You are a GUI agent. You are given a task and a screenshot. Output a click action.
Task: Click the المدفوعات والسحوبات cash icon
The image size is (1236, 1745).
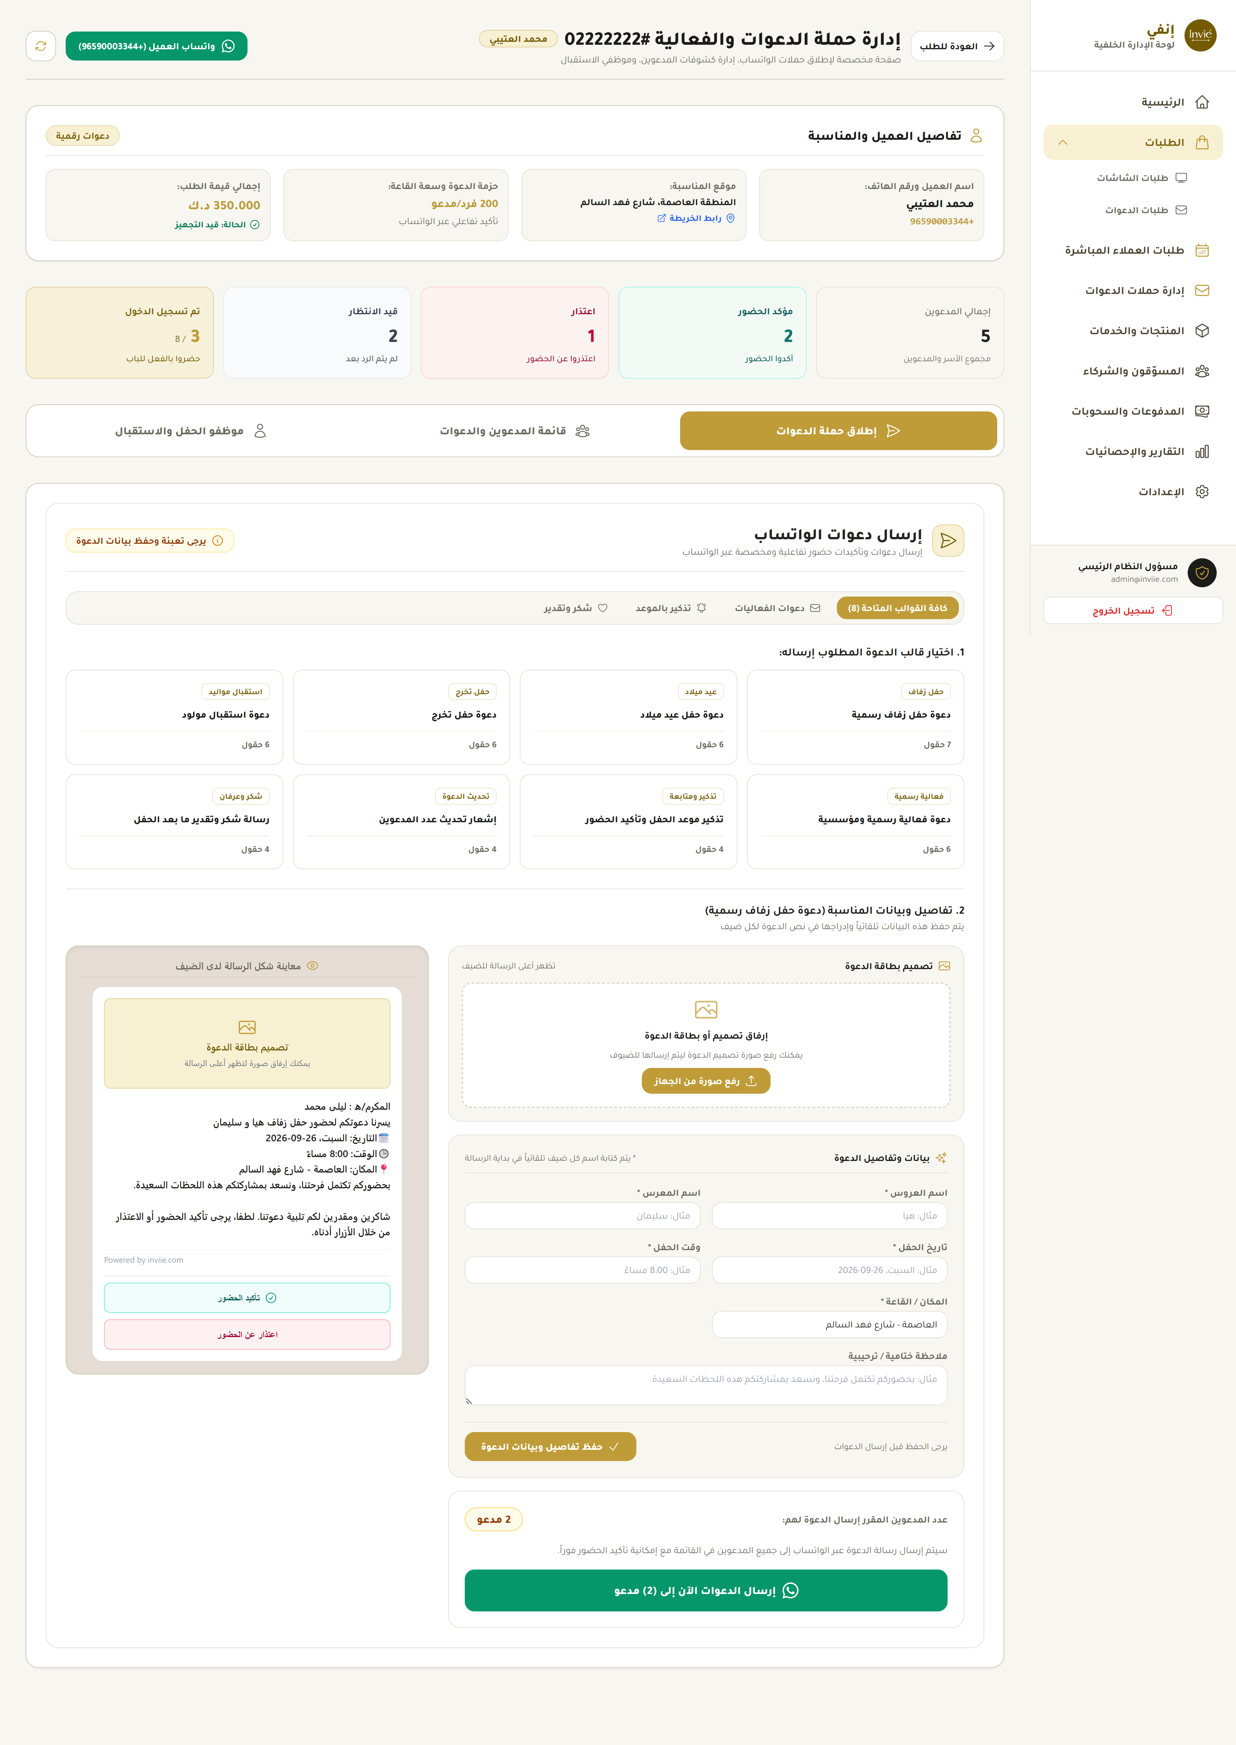click(1202, 411)
